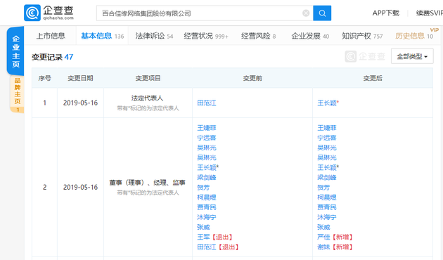Click 梁剑峰 in the 变更前 column
The width and height of the screenshot is (443, 260).
tap(207, 178)
